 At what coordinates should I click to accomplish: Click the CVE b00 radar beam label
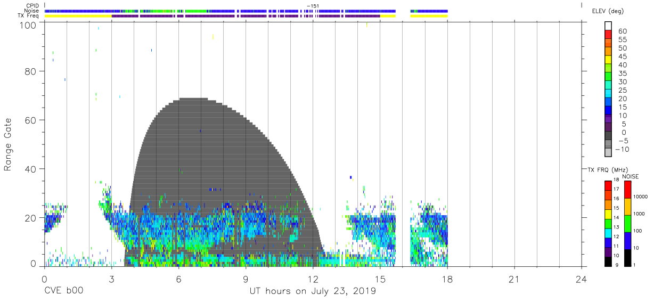(x=63, y=291)
